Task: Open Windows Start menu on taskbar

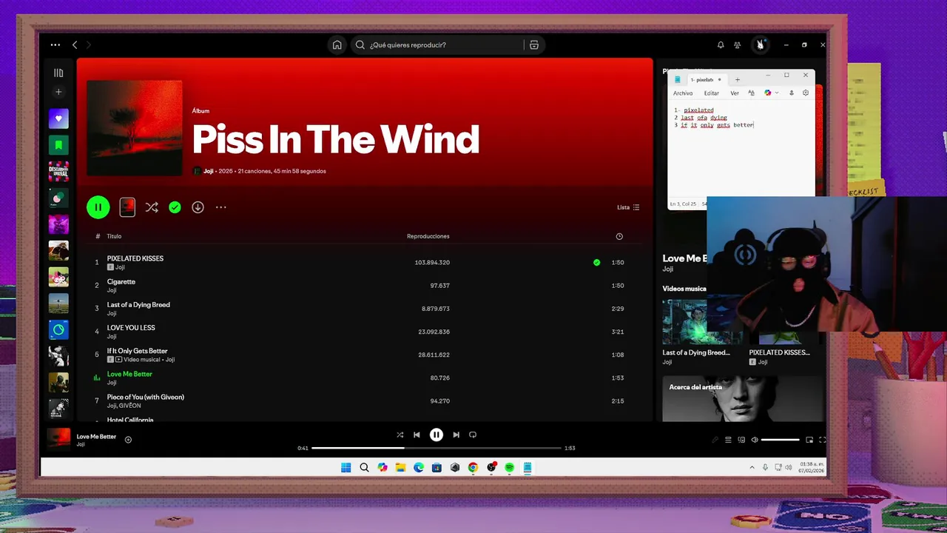Action: pyautogui.click(x=346, y=467)
